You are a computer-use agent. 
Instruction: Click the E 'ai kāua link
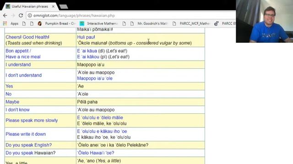87,51
